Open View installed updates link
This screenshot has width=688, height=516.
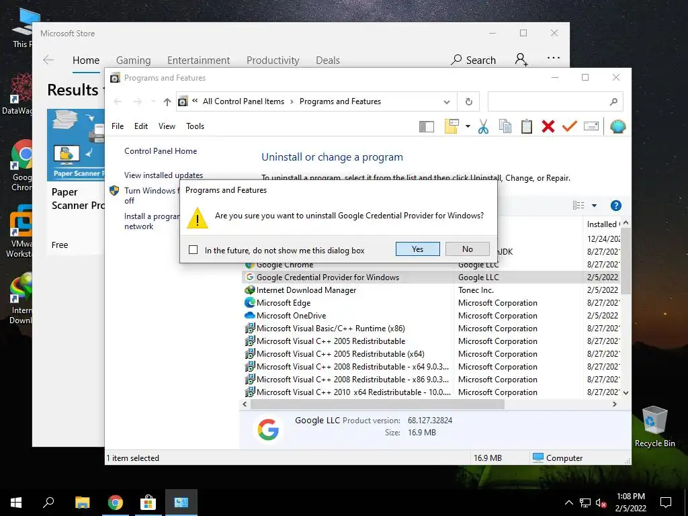tap(164, 175)
